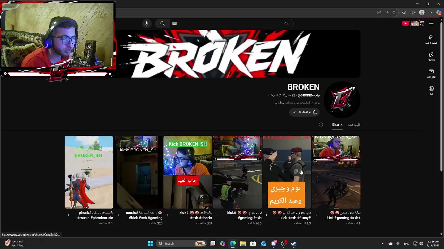Click the YouTube logo
Viewport: 444px width, 249px height.
(x=413, y=24)
